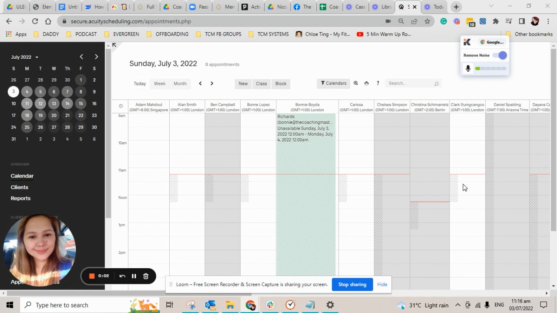
Task: Collapse sidebar using top-left arrow icon
Action: (x=114, y=45)
